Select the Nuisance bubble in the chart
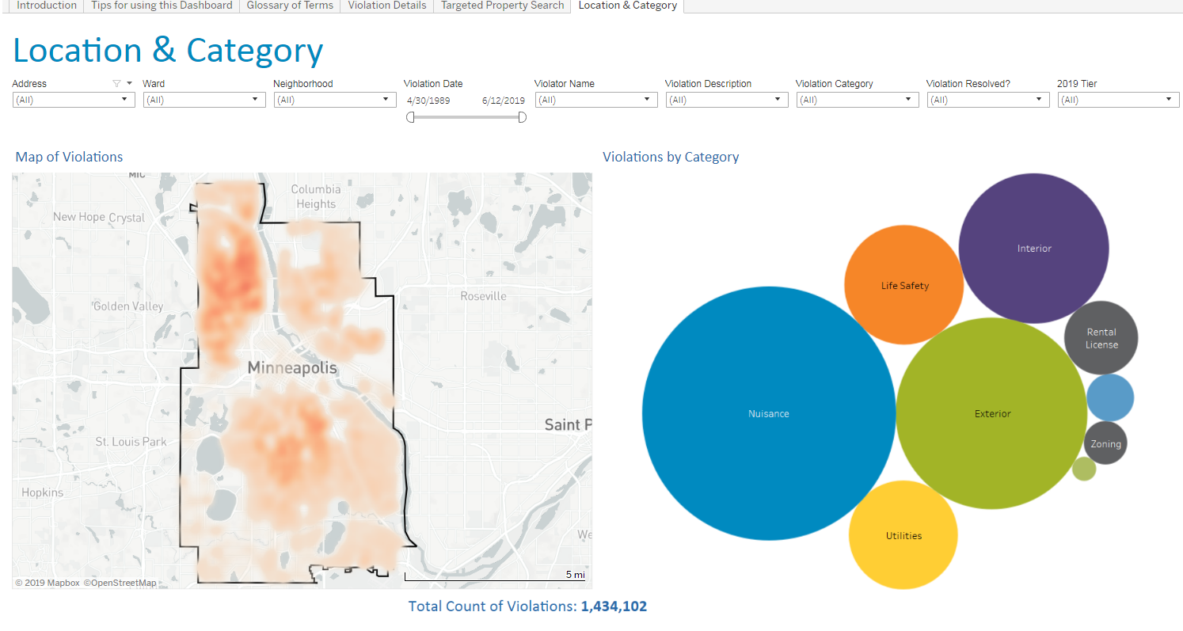Image resolution: width=1183 pixels, height=631 pixels. [768, 413]
